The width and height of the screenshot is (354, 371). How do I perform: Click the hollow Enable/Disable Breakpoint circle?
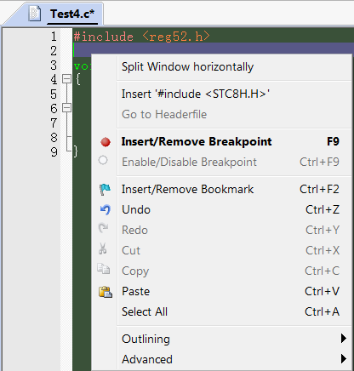tap(103, 160)
